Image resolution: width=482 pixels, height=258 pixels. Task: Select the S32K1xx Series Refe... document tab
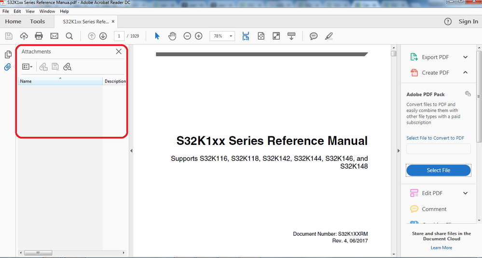[86, 22]
